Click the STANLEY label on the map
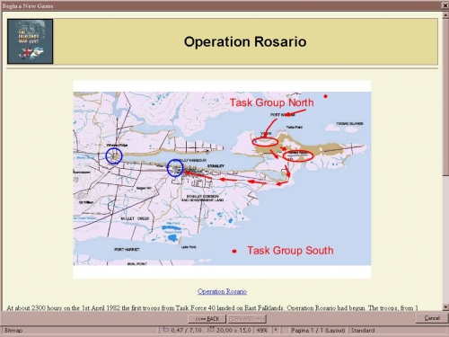This screenshot has height=337, width=449. pos(216,165)
